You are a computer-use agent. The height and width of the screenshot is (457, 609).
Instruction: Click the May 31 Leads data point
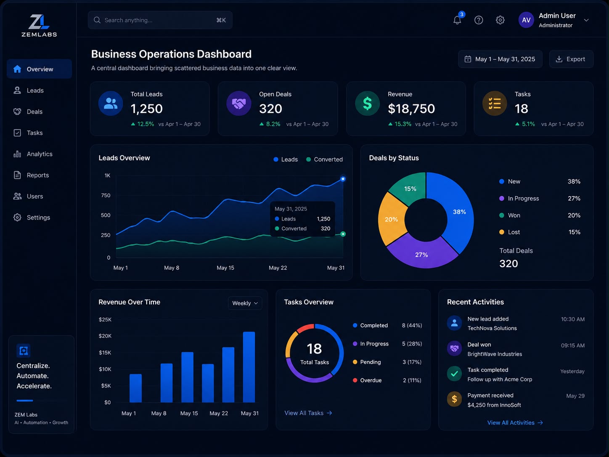[343, 179]
